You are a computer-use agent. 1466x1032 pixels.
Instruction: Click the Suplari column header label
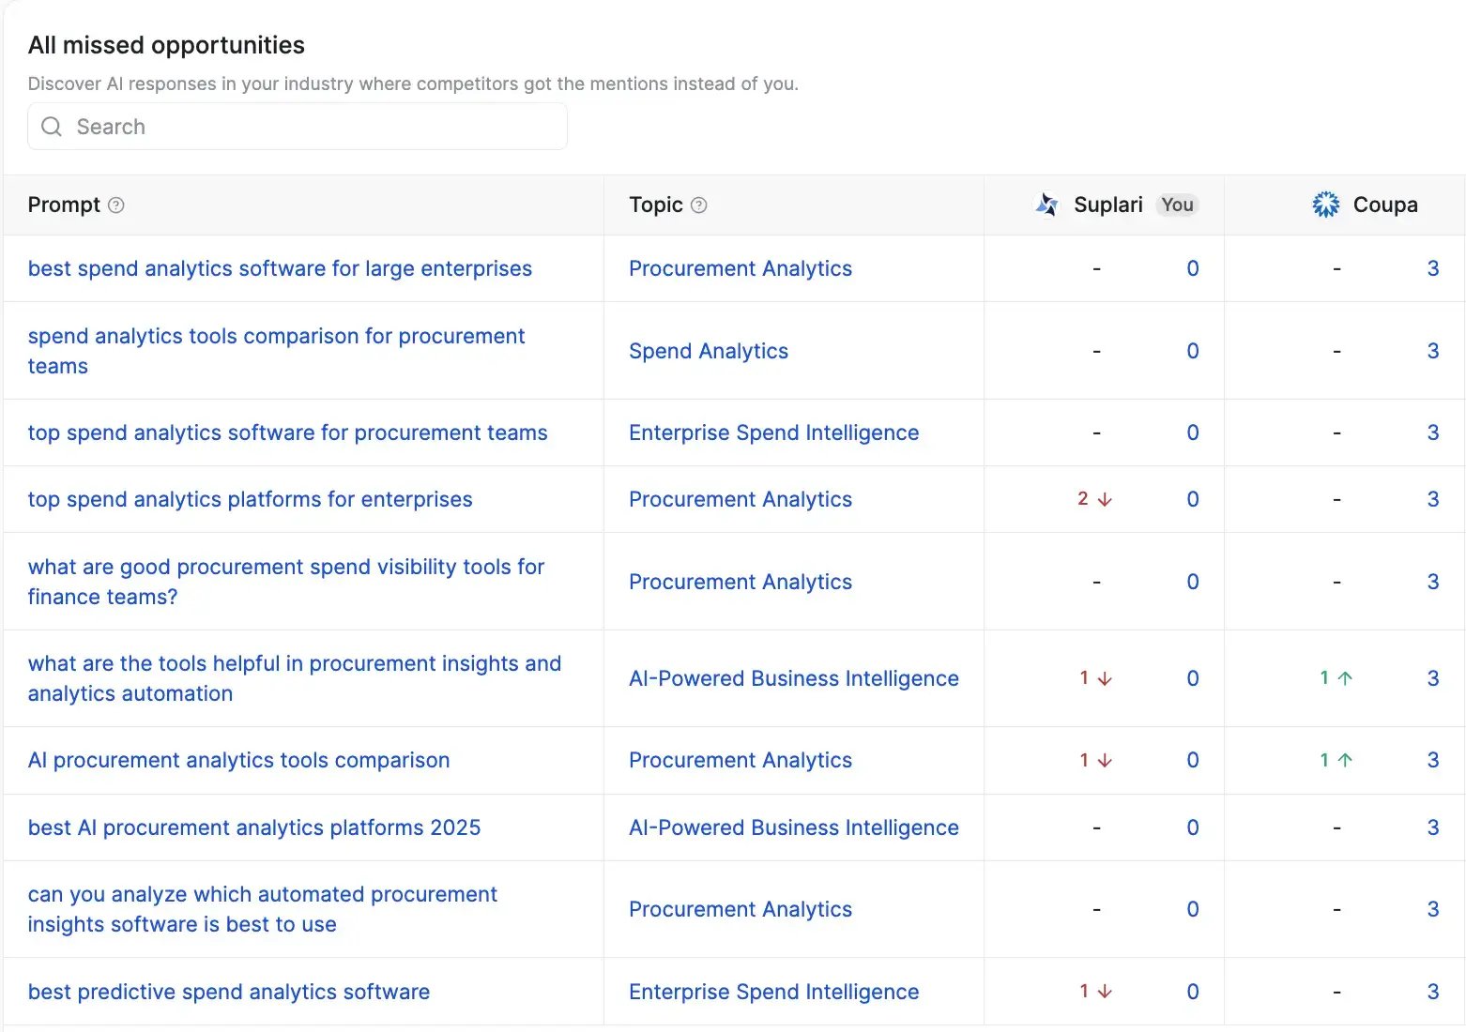(x=1108, y=205)
